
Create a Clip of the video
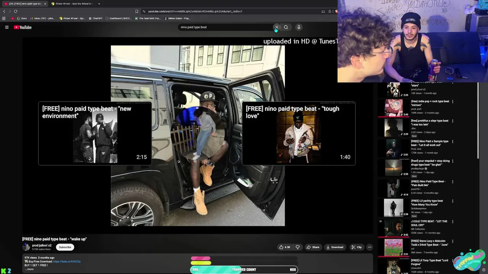pyautogui.click(x=356, y=247)
